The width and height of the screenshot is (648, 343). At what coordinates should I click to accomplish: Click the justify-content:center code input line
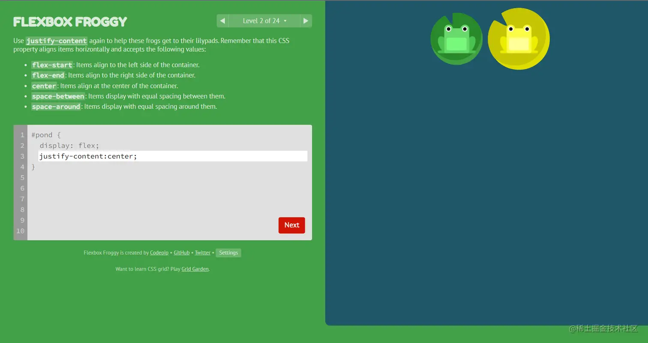tap(173, 156)
